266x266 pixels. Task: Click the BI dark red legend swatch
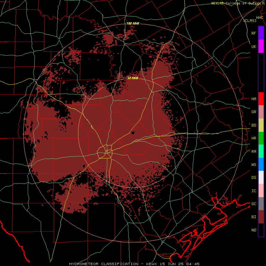[261, 217]
